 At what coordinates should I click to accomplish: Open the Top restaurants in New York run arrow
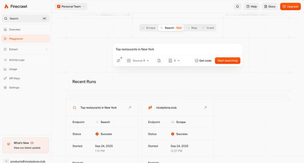point(130,107)
